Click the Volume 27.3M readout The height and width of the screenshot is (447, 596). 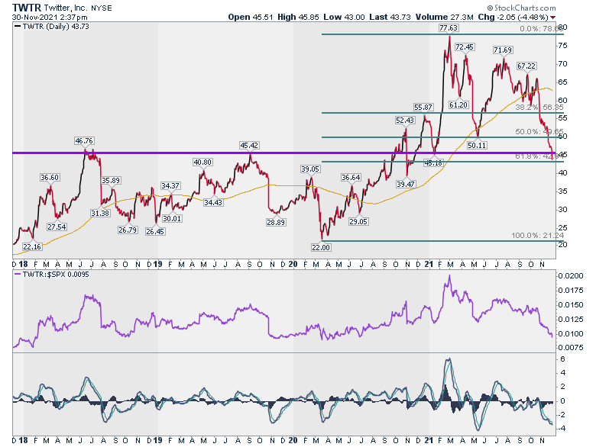coord(445,17)
